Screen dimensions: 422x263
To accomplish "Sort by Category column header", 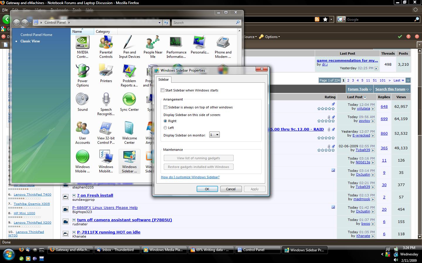I will (x=106, y=31).
